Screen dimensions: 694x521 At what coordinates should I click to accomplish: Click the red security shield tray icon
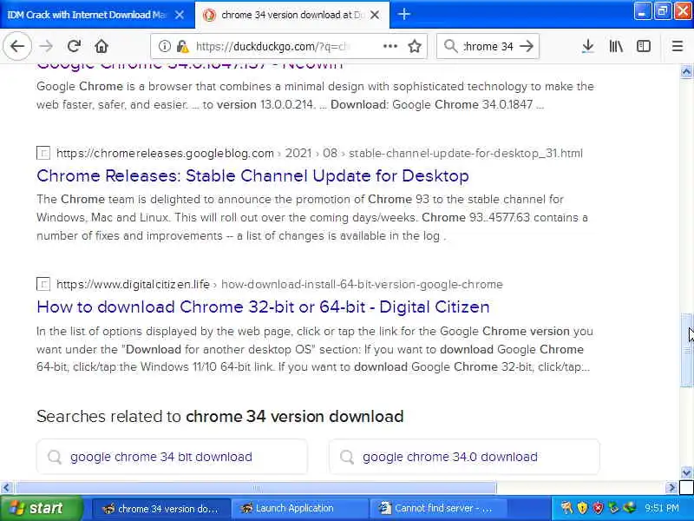click(598, 508)
